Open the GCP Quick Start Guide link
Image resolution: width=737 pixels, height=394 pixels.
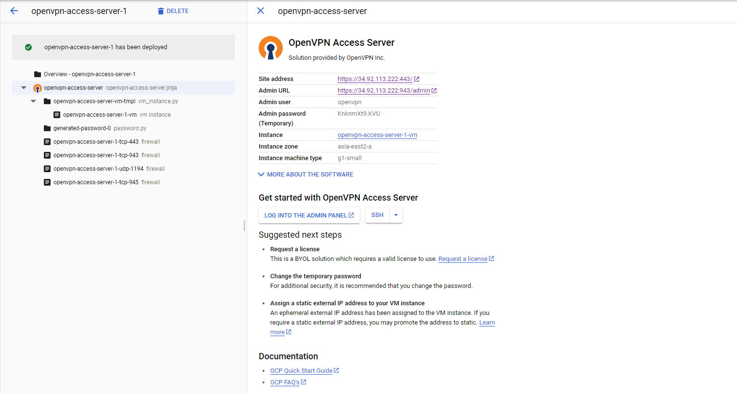point(301,371)
